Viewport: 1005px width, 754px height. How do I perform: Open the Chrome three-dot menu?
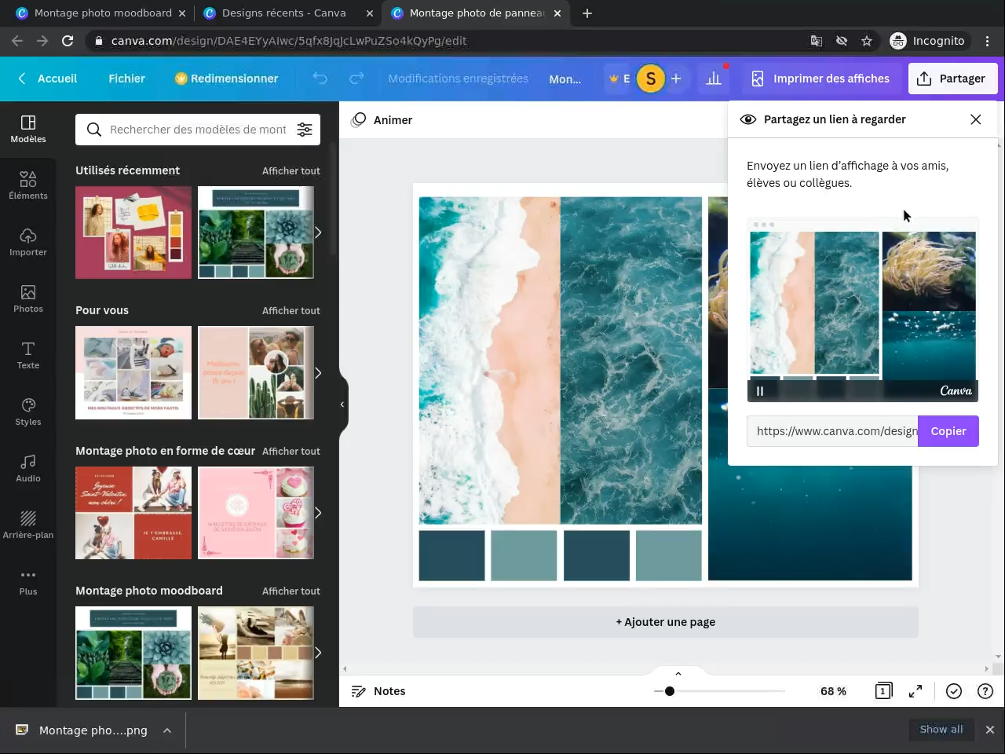coord(988,41)
